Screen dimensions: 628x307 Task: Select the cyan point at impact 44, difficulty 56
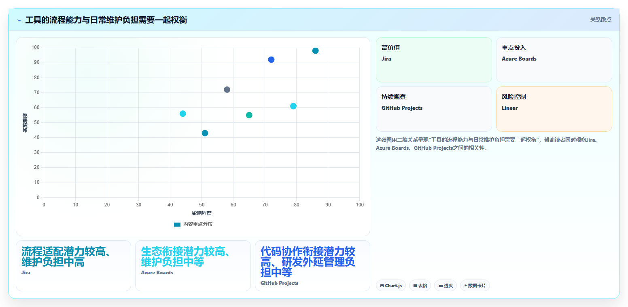[183, 114]
